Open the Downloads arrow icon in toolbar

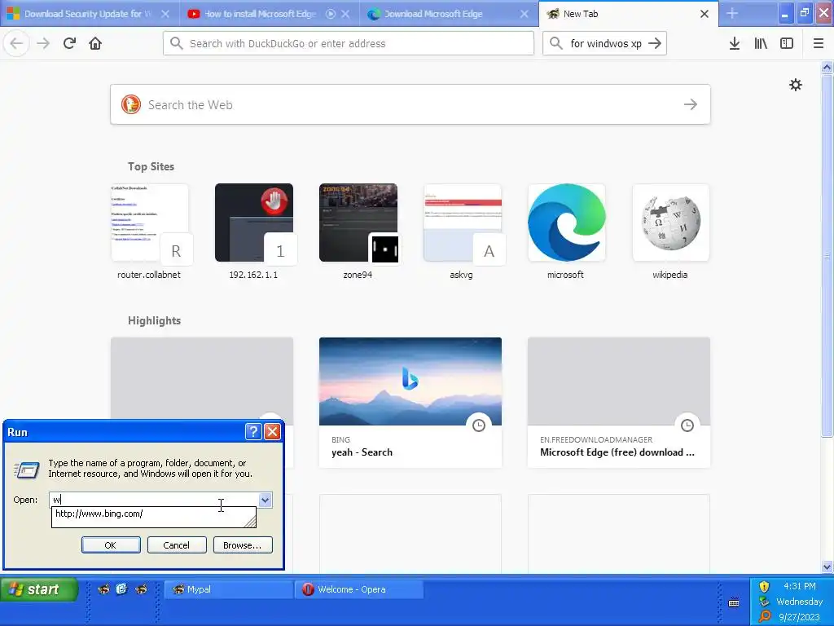pos(734,43)
